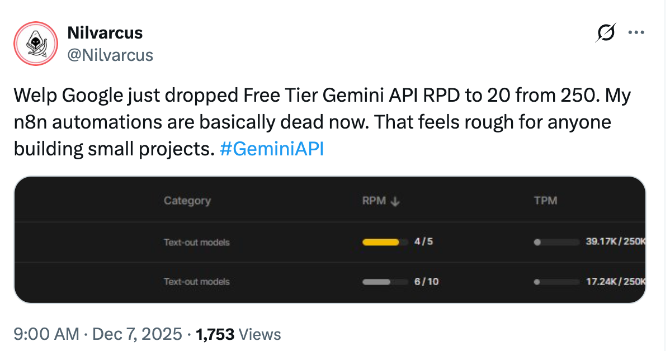Screen dimensions: 670x351
Task: Click the RPM sort arrow
Action: [x=395, y=201]
